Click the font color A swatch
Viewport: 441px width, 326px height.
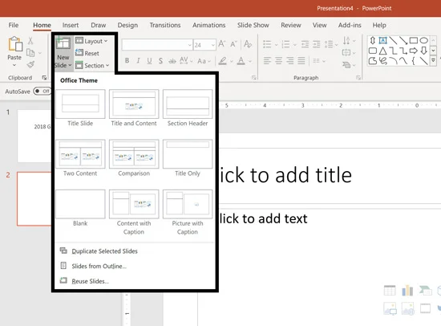pos(241,60)
